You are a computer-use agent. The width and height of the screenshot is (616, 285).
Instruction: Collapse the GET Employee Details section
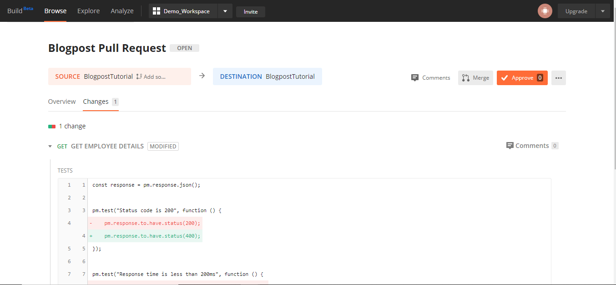click(x=50, y=147)
